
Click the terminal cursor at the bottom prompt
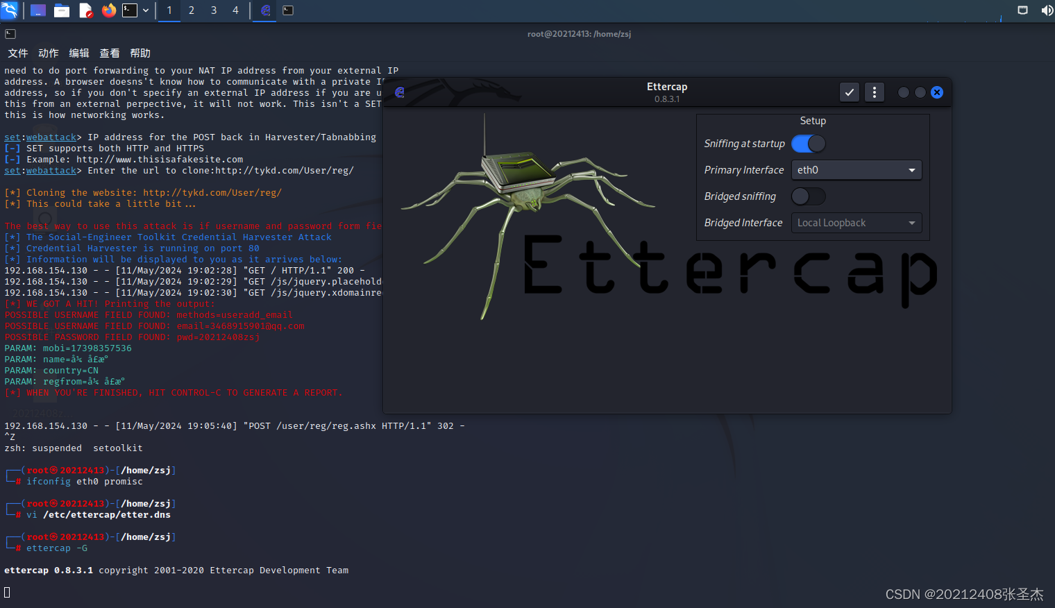(x=7, y=592)
